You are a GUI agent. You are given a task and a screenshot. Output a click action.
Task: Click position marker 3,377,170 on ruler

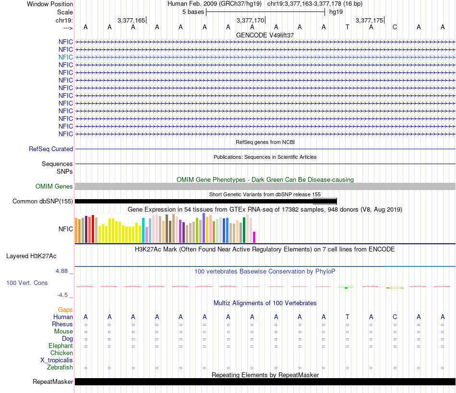tap(251, 20)
